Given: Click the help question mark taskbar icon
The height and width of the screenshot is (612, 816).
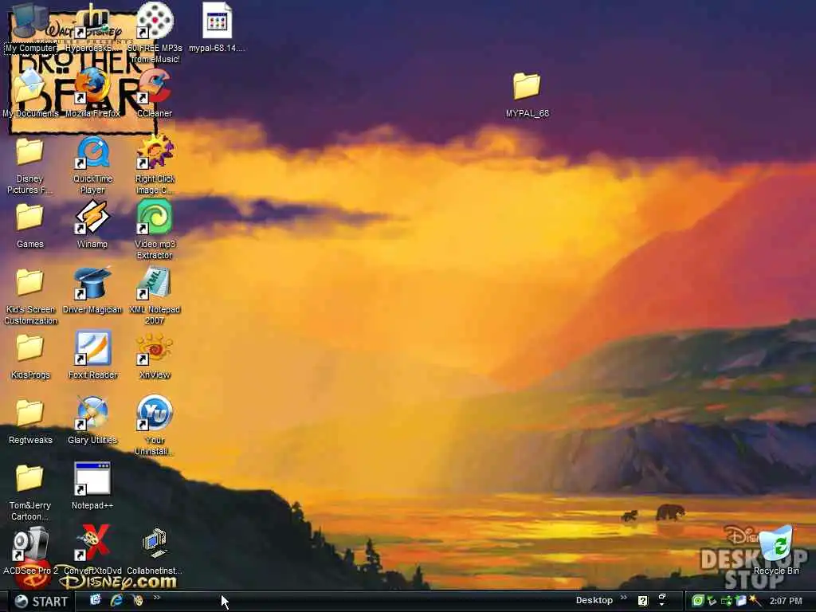Looking at the screenshot, I should 643,601.
